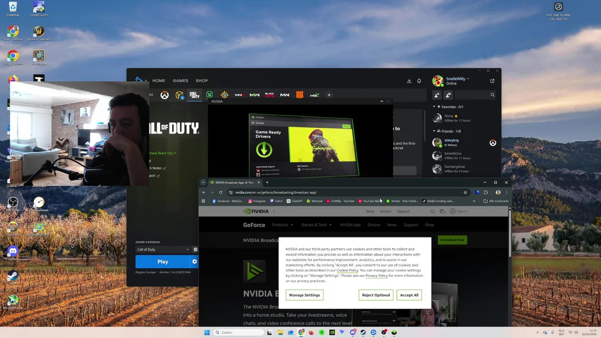
Task: Open the SHOP menu in Battle.net
Action: tap(202, 81)
